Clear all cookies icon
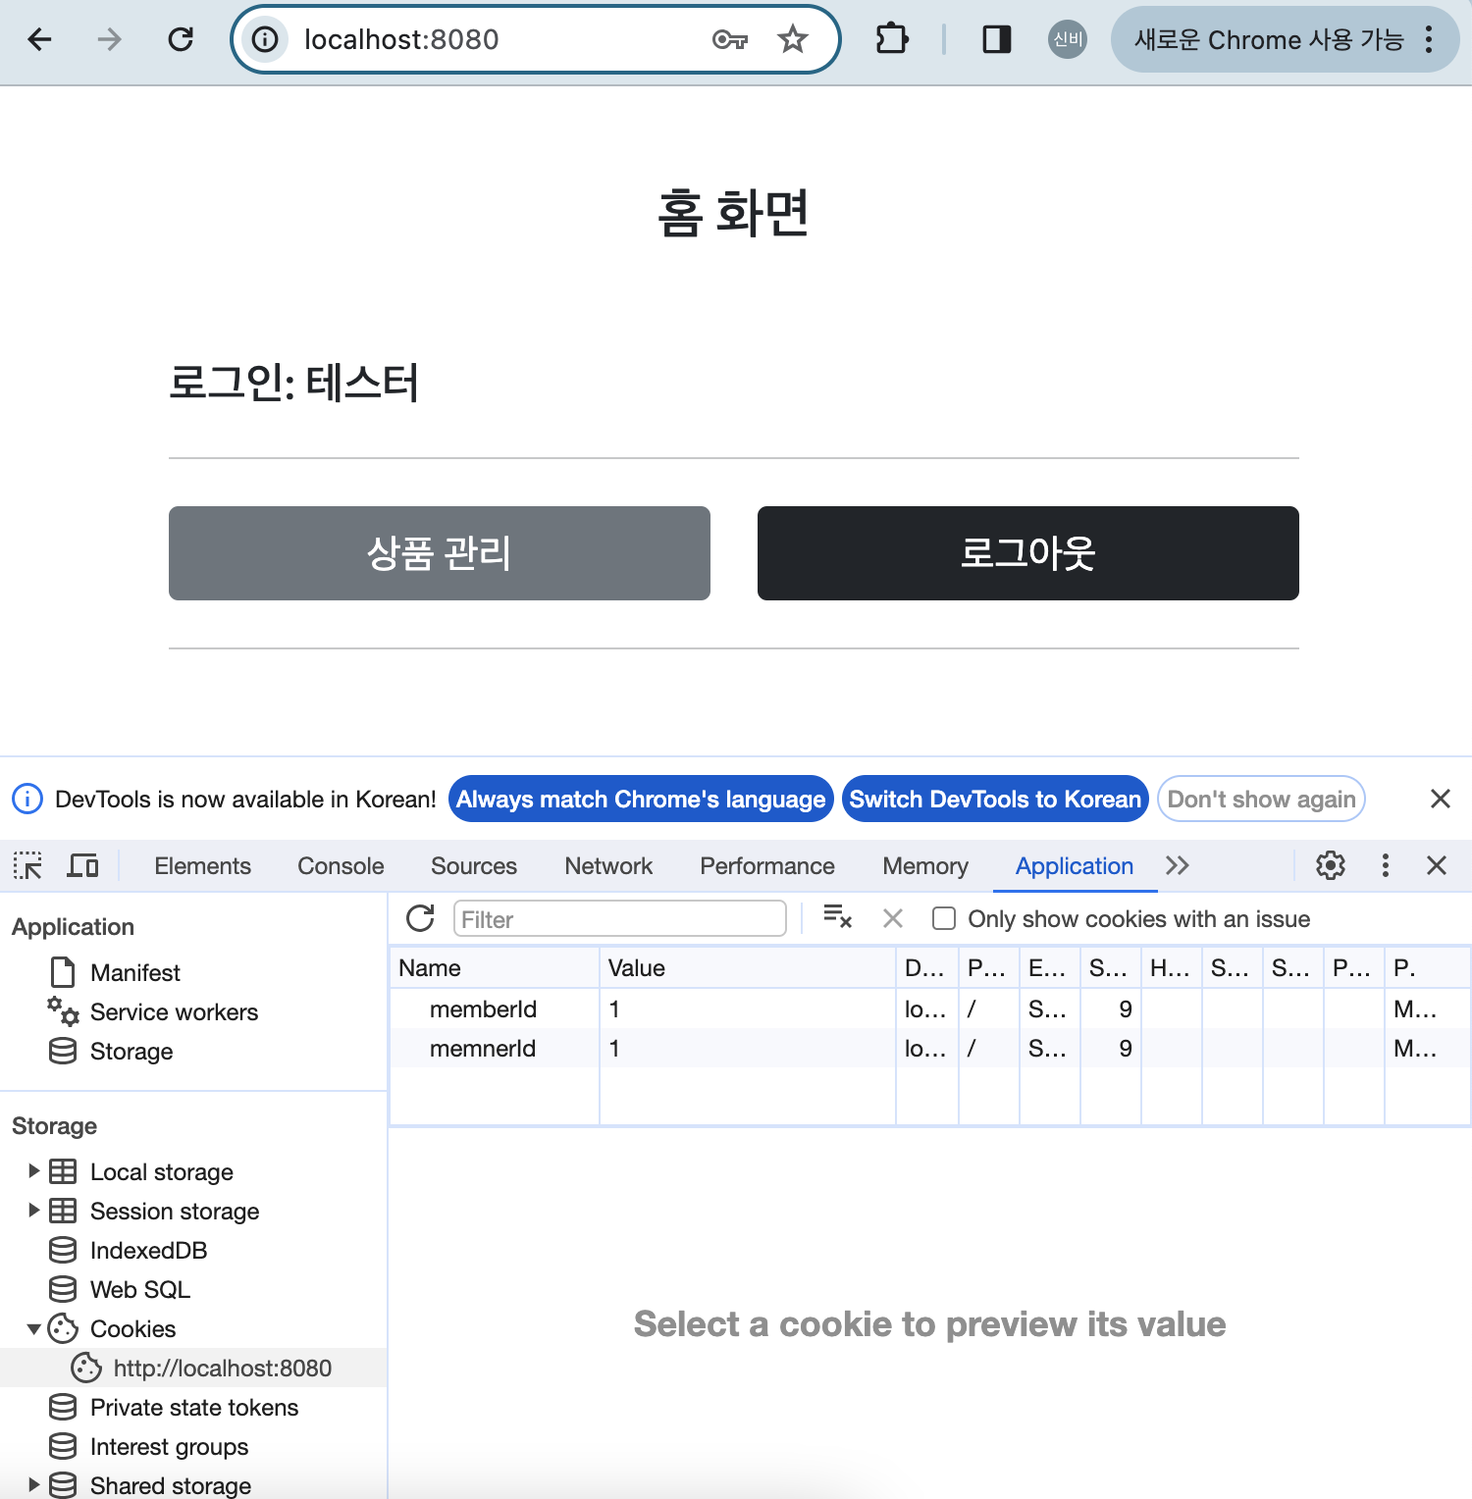Image resolution: width=1472 pixels, height=1499 pixels. pyautogui.click(x=837, y=917)
